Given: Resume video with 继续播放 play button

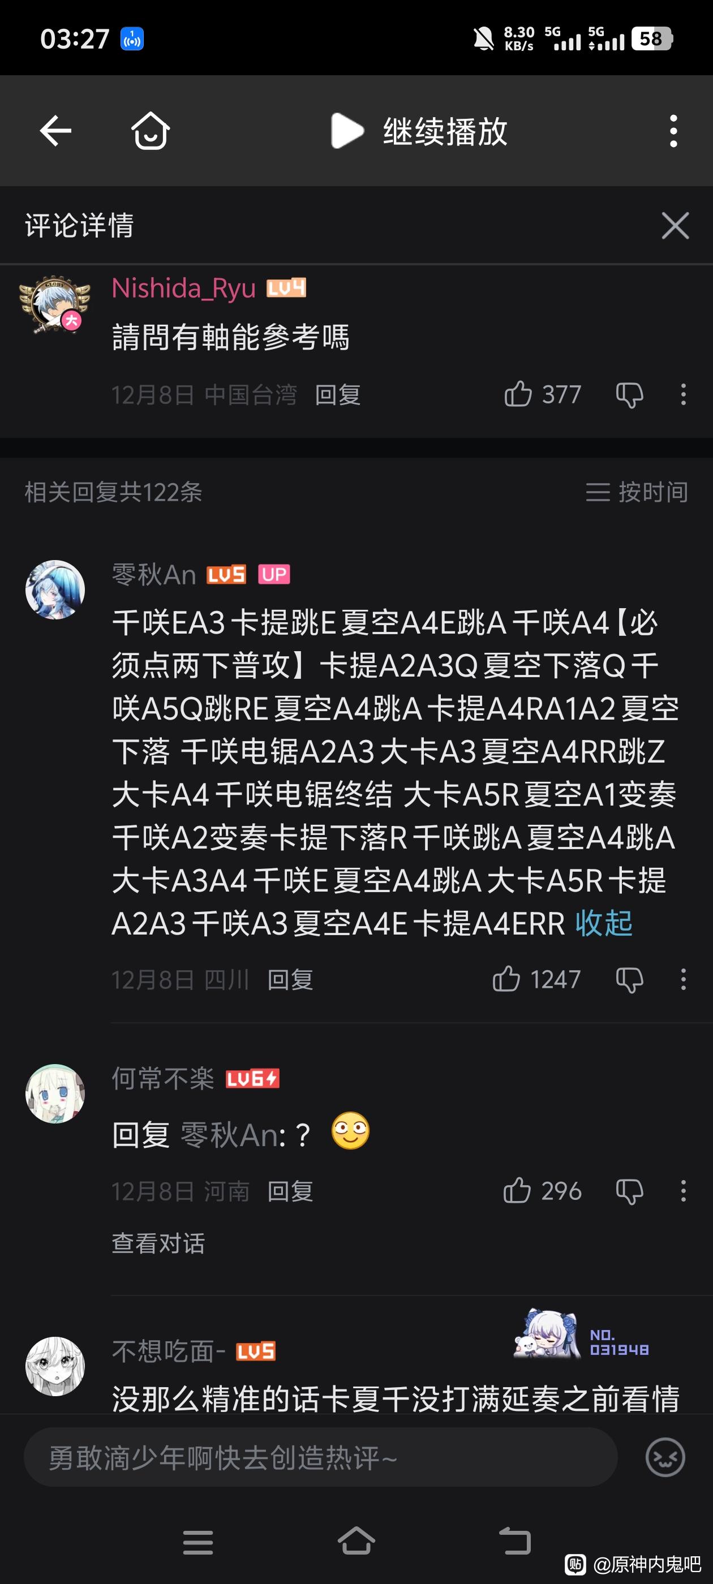Looking at the screenshot, I should 419,131.
